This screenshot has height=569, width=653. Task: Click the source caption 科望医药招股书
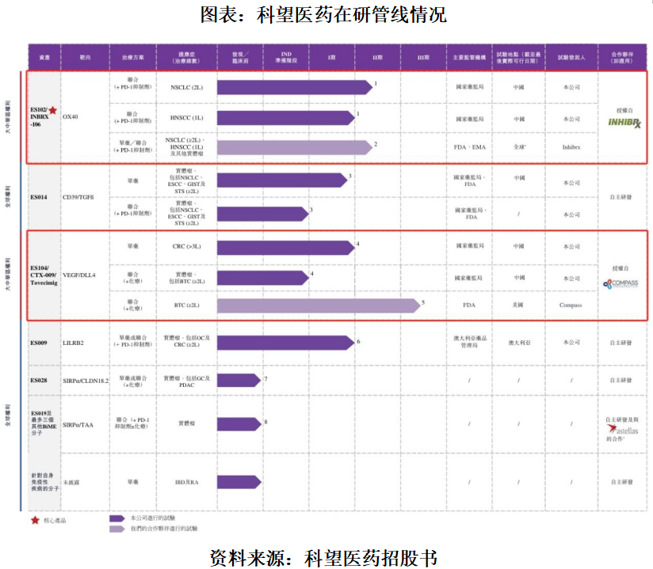pyautogui.click(x=371, y=558)
